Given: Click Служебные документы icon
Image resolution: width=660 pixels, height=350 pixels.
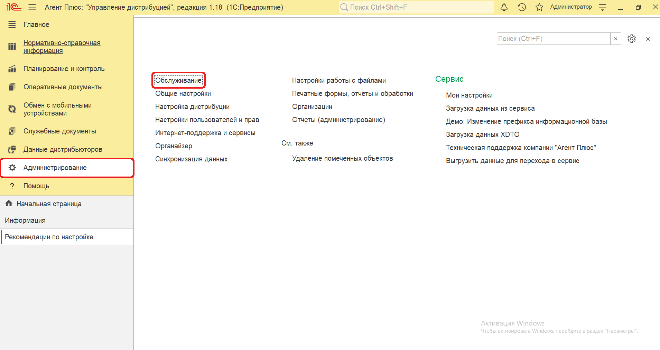Looking at the screenshot, I should point(12,131).
